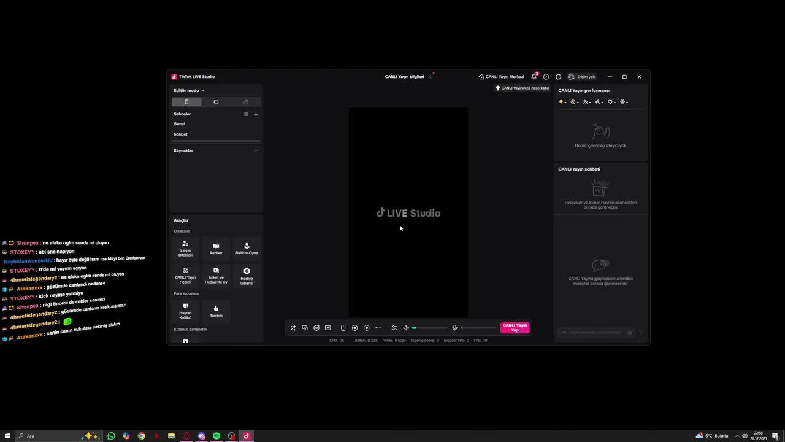
Task: Add a source in Kaynaklar panel
Action: [256, 150]
